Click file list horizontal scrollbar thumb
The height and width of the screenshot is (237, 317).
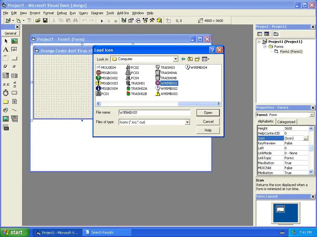197,104
